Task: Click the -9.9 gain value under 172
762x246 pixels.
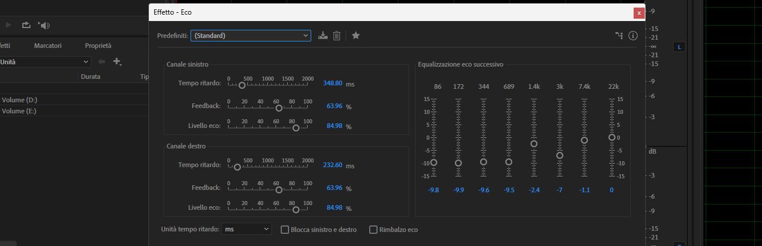Action: pyautogui.click(x=458, y=190)
